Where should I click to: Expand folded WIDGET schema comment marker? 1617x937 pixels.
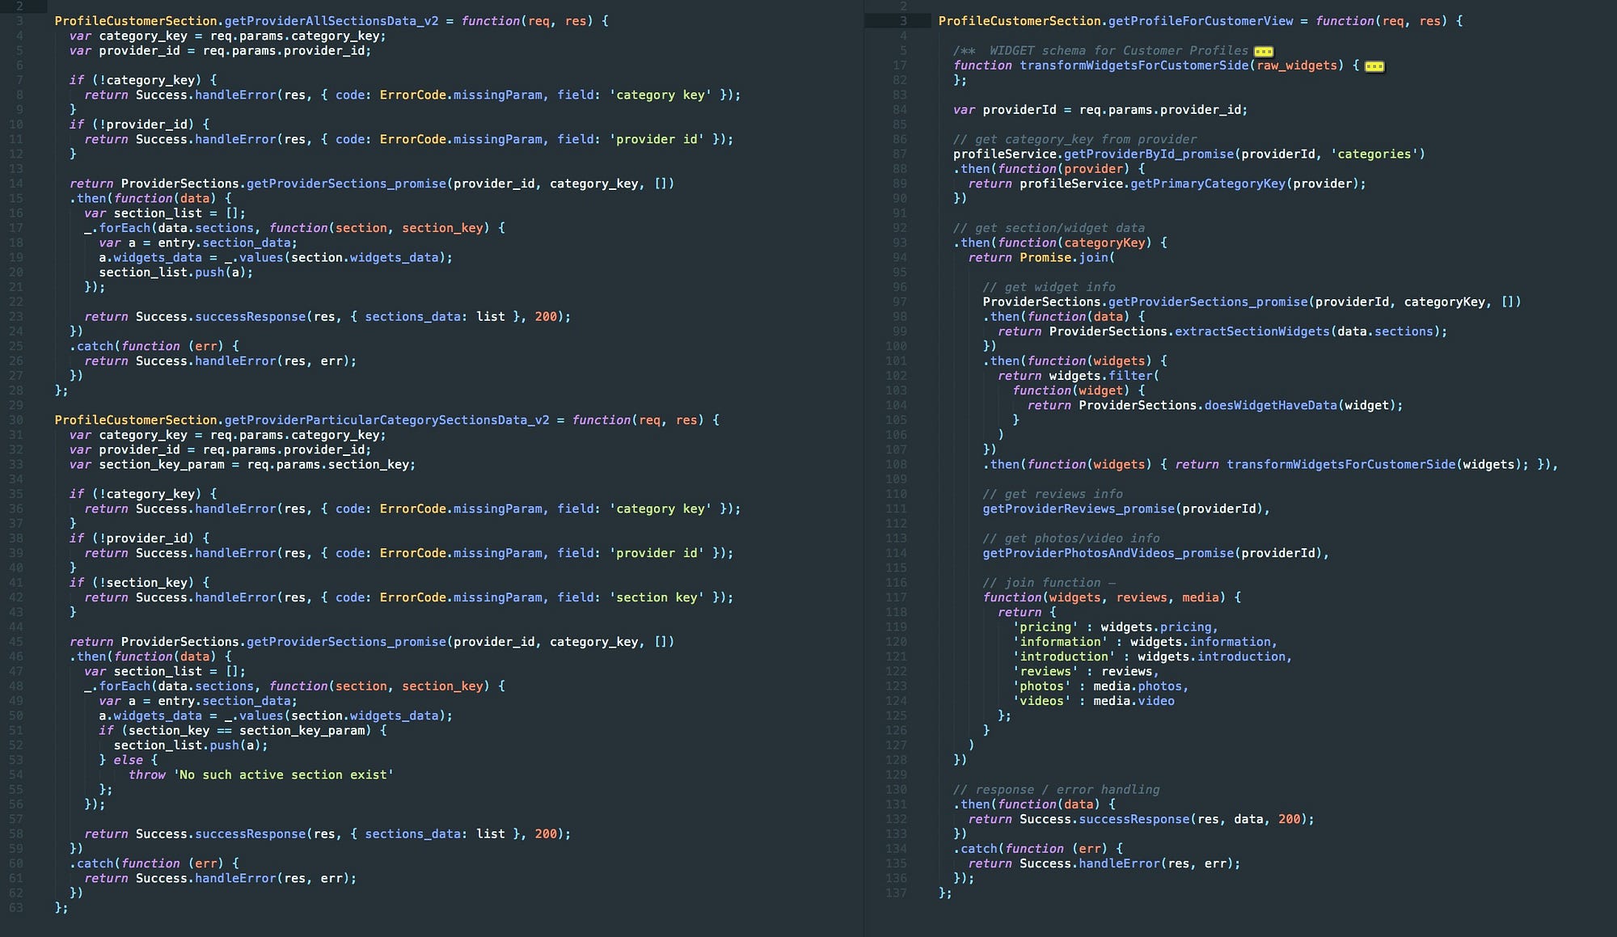click(1263, 52)
